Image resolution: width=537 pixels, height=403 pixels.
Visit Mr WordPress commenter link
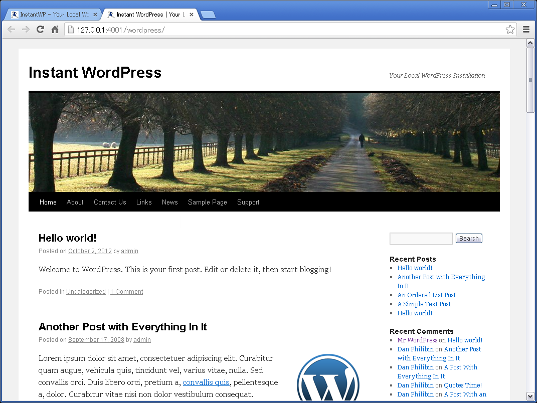[x=417, y=340]
